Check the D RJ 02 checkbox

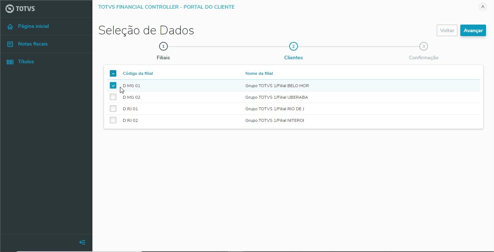113,120
